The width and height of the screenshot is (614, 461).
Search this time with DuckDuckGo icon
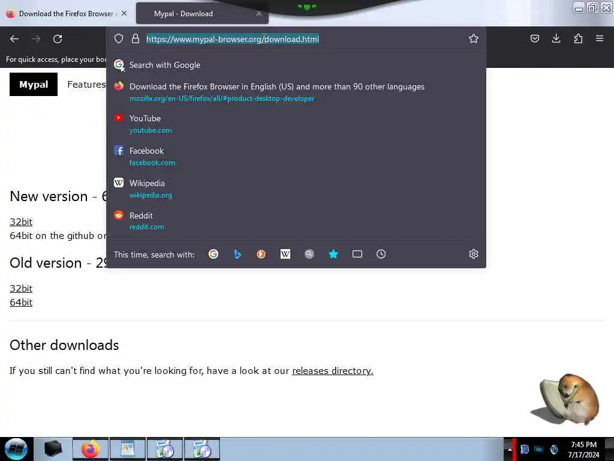[x=261, y=254]
